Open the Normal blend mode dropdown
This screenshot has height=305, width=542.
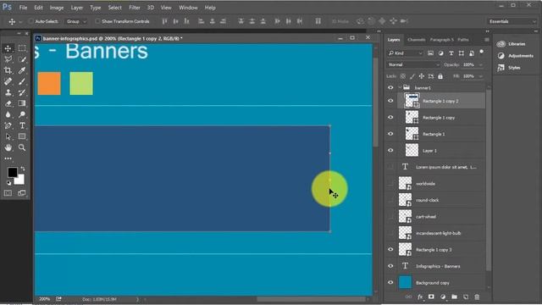[x=413, y=64]
